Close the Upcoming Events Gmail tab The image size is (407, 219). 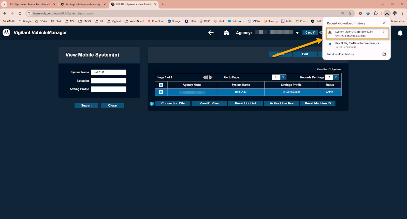(54, 4)
